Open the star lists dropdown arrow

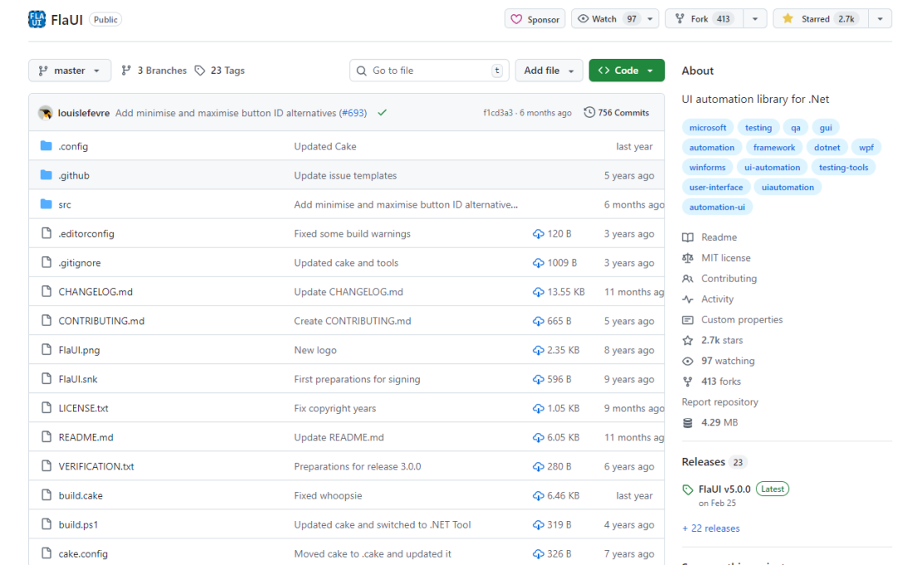pos(880,19)
